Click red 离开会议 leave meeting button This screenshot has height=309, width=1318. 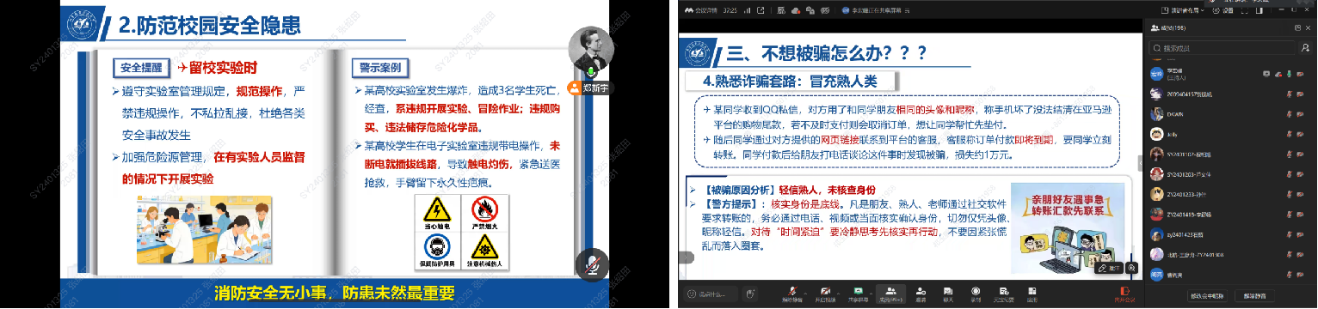click(x=1124, y=294)
